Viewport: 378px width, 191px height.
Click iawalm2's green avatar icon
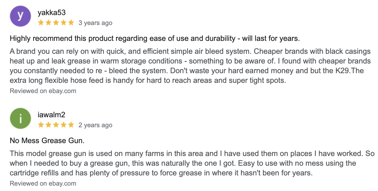(x=20, y=118)
